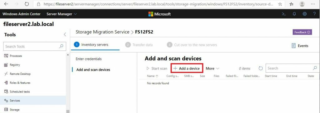Viewport: 320px width, 113px height.
Task: Select the Inventory servers step tab
Action: point(92,45)
